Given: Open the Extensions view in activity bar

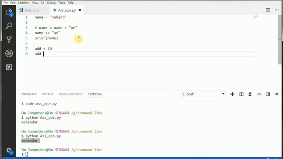Looking at the screenshot, I should [9, 67].
